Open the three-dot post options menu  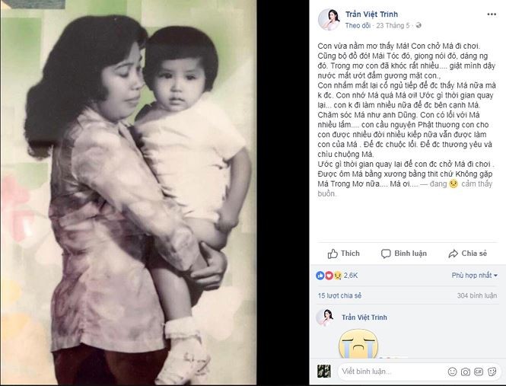click(x=492, y=14)
